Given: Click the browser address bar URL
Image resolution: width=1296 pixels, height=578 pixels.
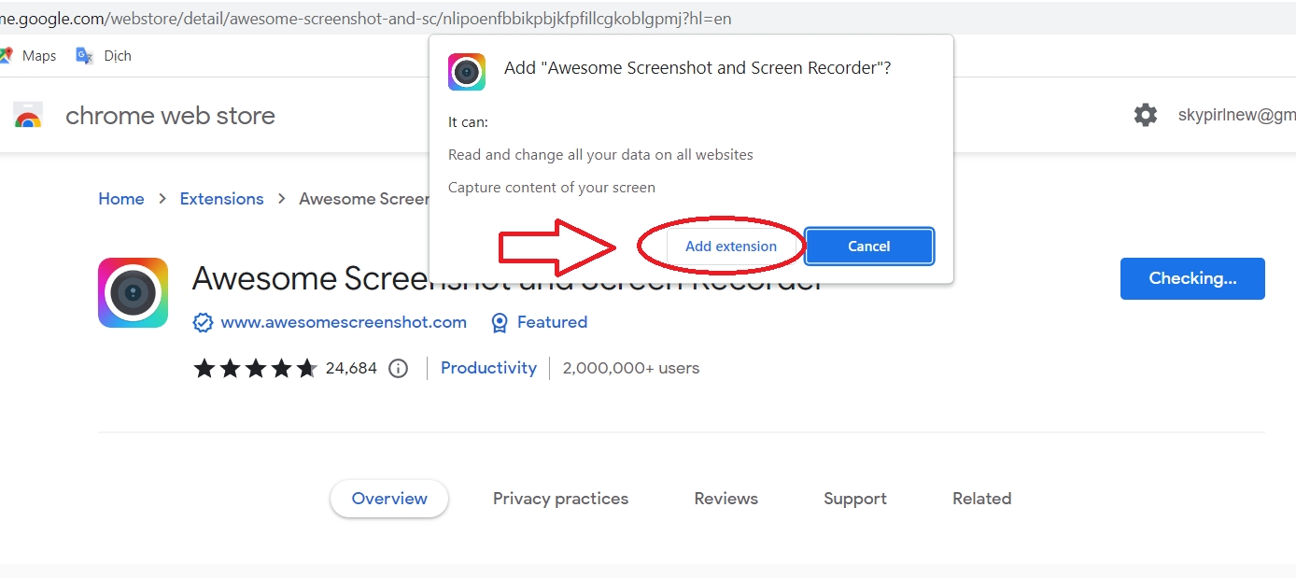Looking at the screenshot, I should [x=364, y=19].
